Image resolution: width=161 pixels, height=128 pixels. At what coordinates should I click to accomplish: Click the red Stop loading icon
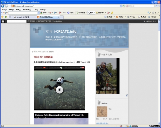click(x=127, y=6)
